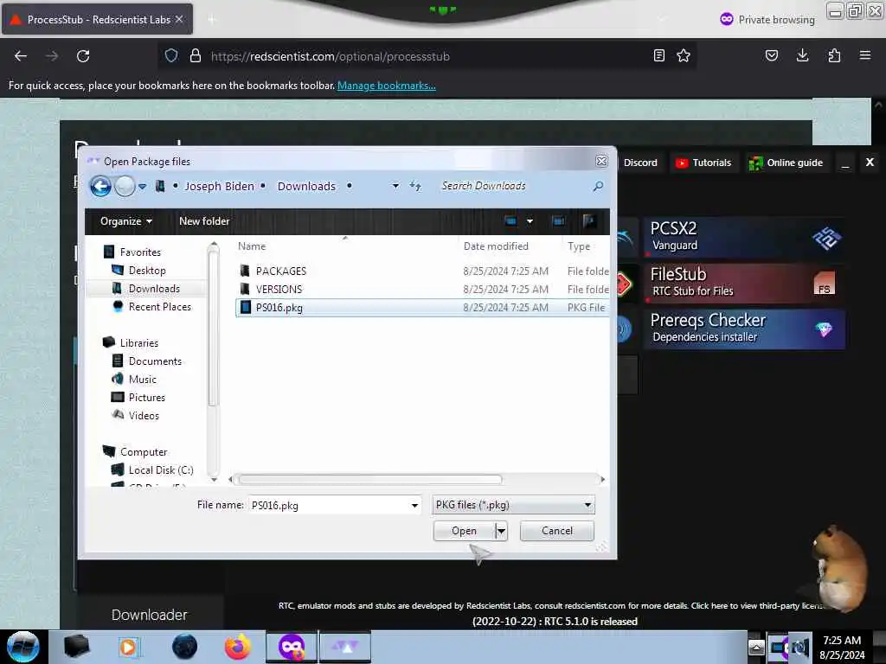Click the File name input field
This screenshot has height=664, width=886.
click(x=330, y=505)
